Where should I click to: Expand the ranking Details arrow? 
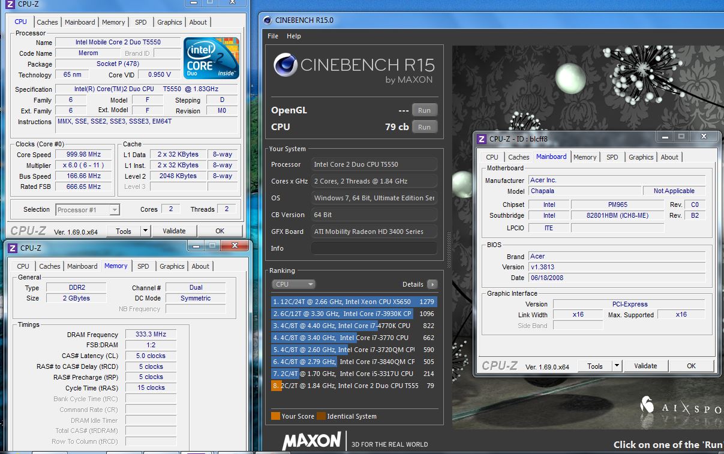pos(432,284)
